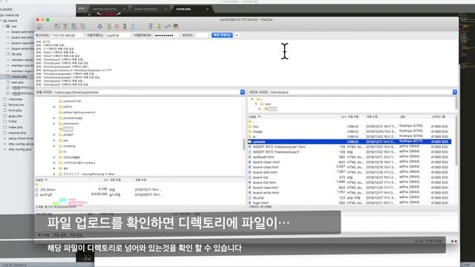Viewport: 475px width, 267px height.
Task: Click the blue Quickconnect button
Action: [222, 35]
